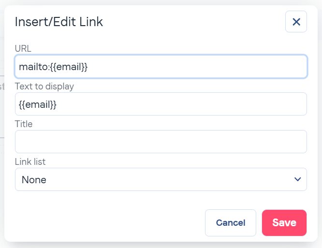322x248 pixels.
Task: Click the empty Title input field
Action: coord(161,142)
